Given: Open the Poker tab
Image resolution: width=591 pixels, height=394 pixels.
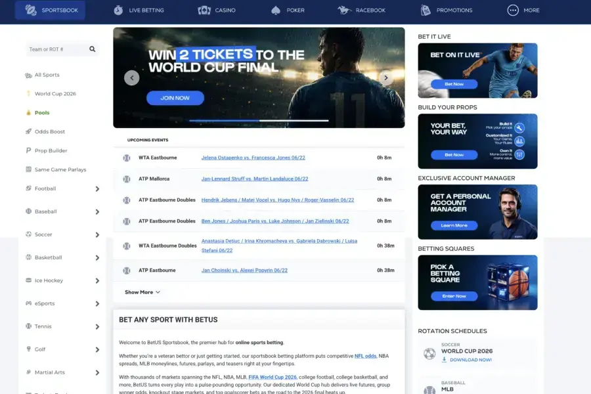Looking at the screenshot, I should [288, 11].
